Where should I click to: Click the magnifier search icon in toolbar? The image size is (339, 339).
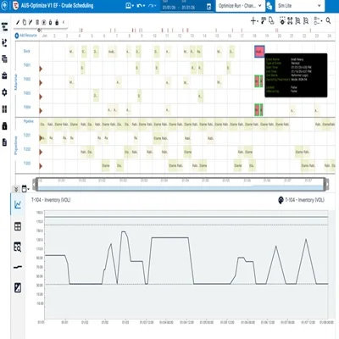[x=328, y=20]
